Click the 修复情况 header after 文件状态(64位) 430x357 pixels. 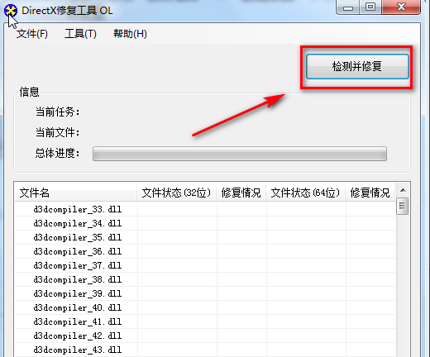pos(370,193)
